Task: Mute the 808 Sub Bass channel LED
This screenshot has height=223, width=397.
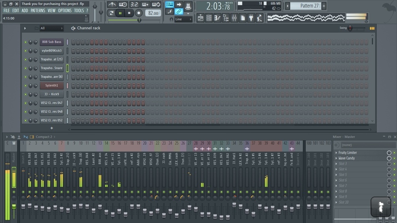Action: coord(25,42)
